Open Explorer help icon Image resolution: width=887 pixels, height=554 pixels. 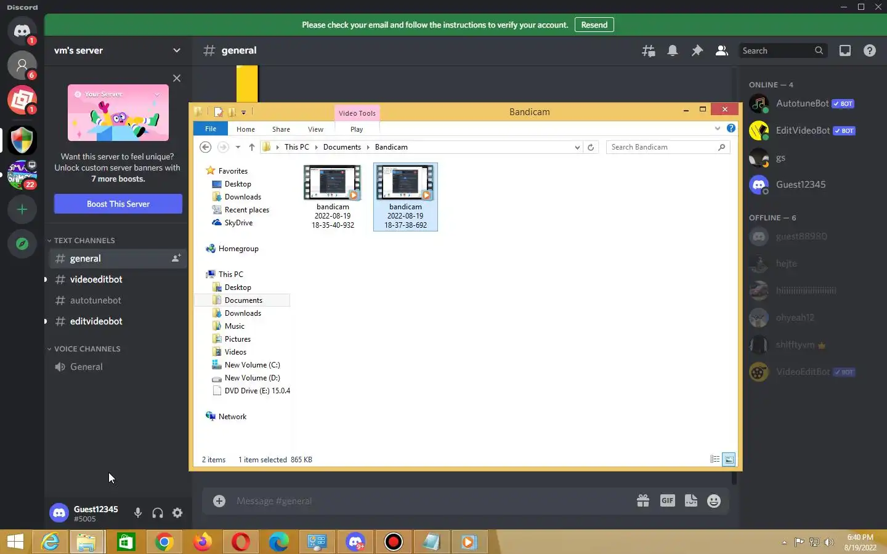pos(731,128)
